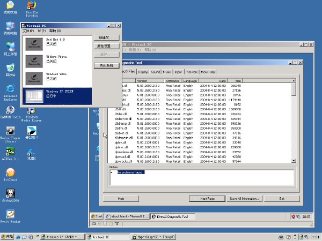This screenshot has width=322, height=241.
Task: Select the Windows 98se virtual machine entry
Action: (57, 79)
